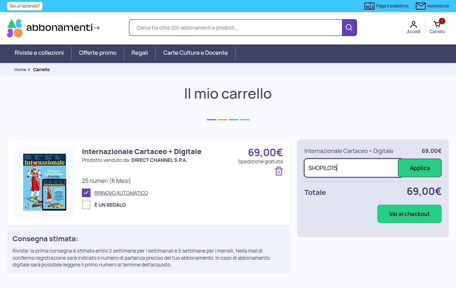The image size is (456, 296).
Task: Delete item with the trash icon
Action: coord(279,171)
